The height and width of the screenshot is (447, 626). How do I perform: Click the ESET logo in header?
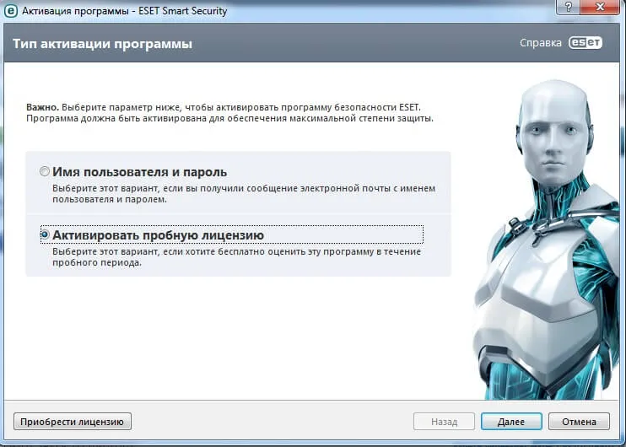(x=586, y=43)
